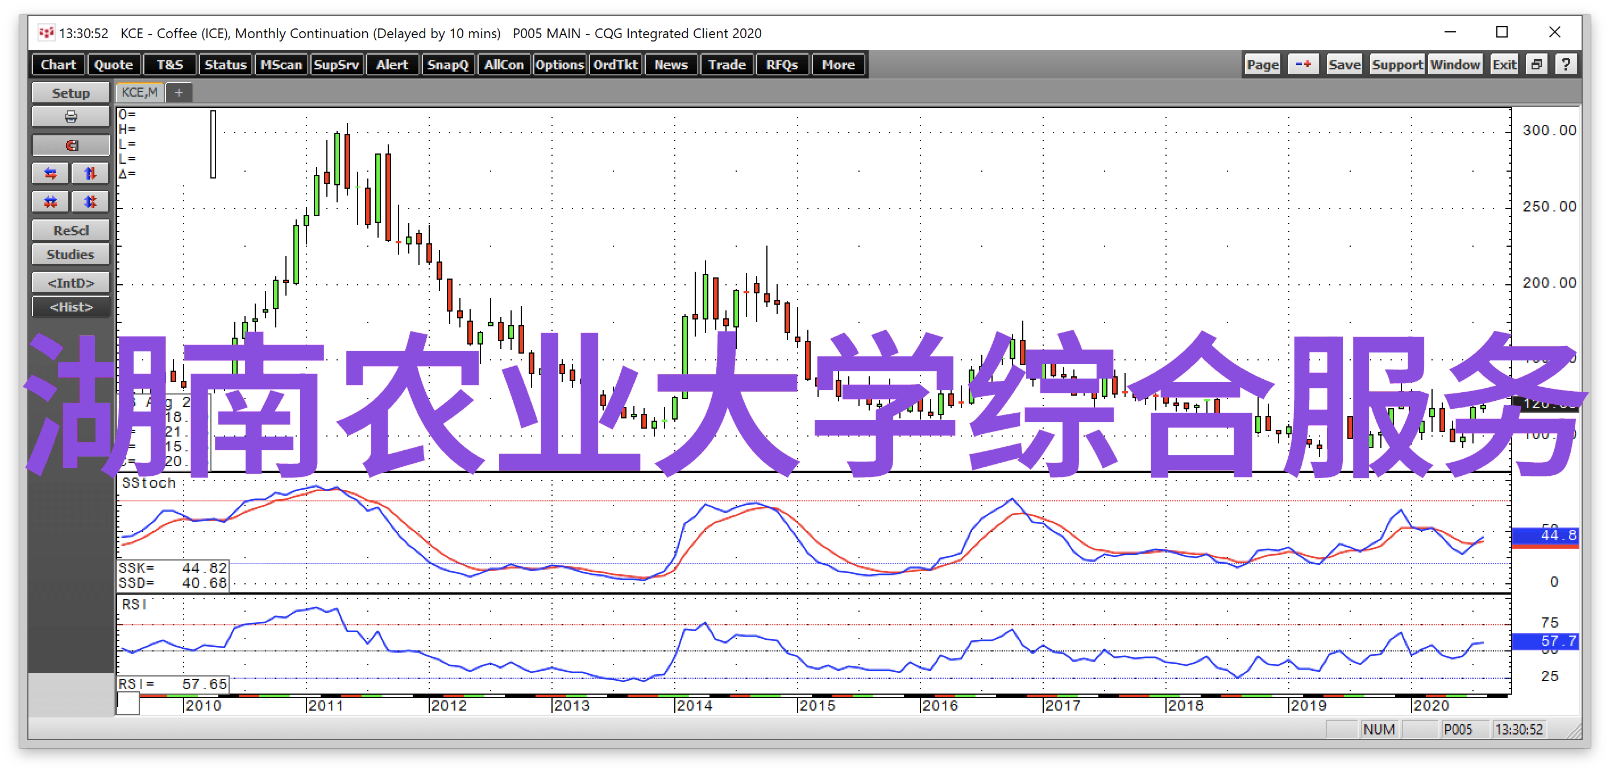Viewport: 1610px width, 772px height.
Task: Click the SStoch study label
Action: tap(149, 483)
